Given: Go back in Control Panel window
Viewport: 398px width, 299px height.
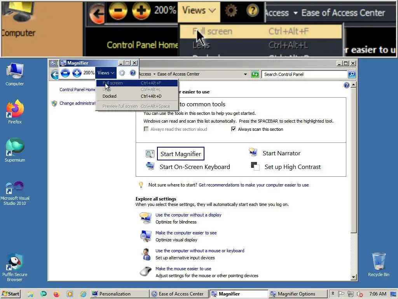Looking at the screenshot, I should coord(54,74).
